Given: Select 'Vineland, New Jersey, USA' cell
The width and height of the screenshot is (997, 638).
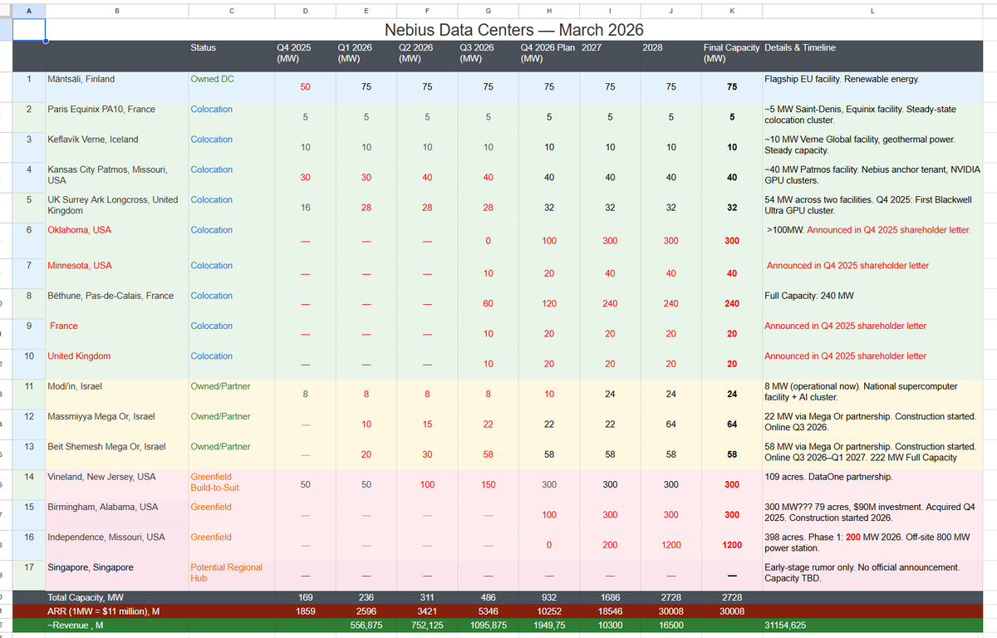Looking at the screenshot, I should (x=116, y=485).
